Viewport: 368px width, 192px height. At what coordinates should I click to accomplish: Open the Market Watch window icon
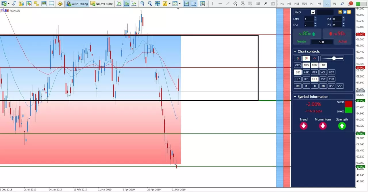coord(29,4)
